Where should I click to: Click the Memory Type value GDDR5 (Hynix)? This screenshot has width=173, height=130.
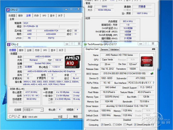click(x=112, y=97)
